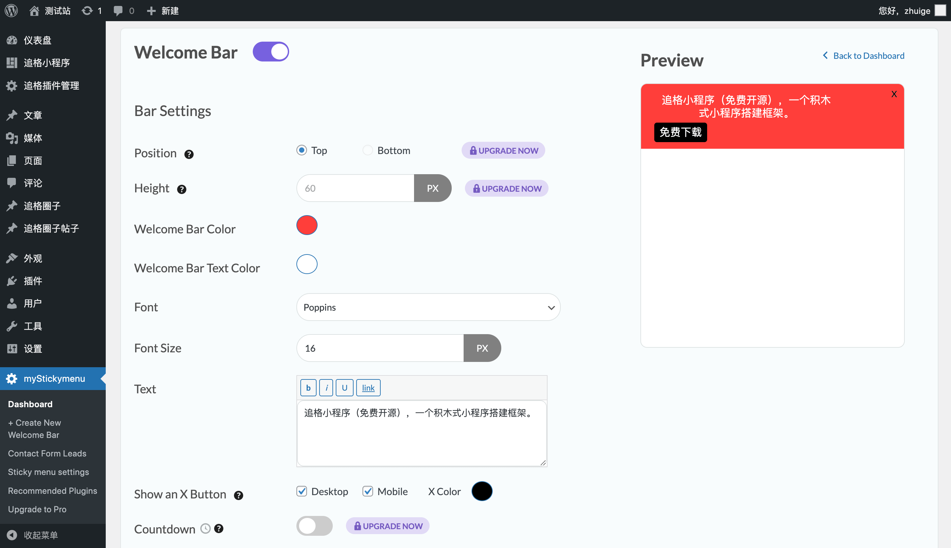The image size is (951, 548).
Task: Select the Bottom position radio button
Action: [x=367, y=150]
